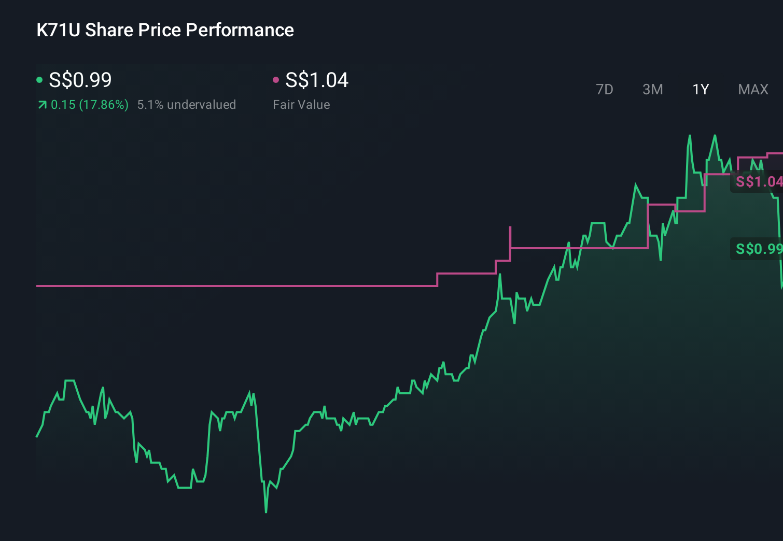Click the S$0.99 current price heading
Screen dimensions: 783x541
pyautogui.click(x=79, y=80)
